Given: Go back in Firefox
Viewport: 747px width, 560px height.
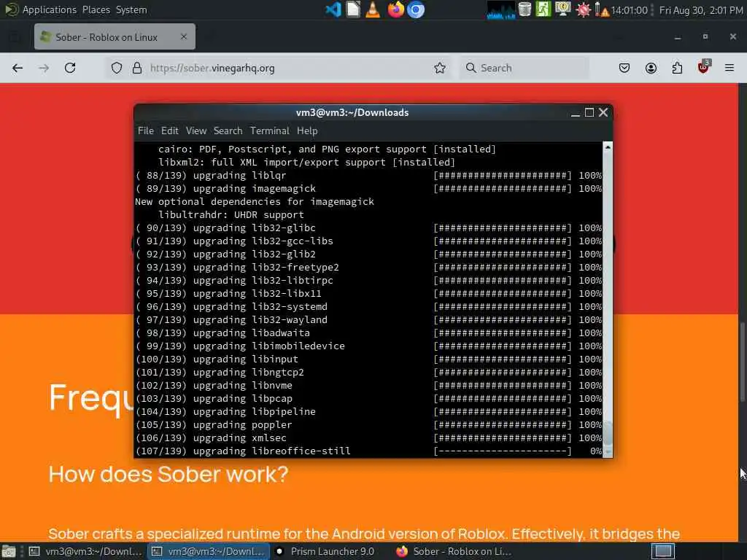Looking at the screenshot, I should (18, 68).
